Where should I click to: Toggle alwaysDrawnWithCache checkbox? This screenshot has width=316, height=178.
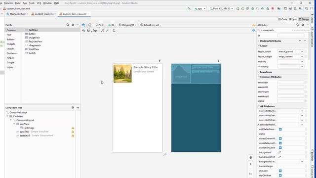(280, 138)
